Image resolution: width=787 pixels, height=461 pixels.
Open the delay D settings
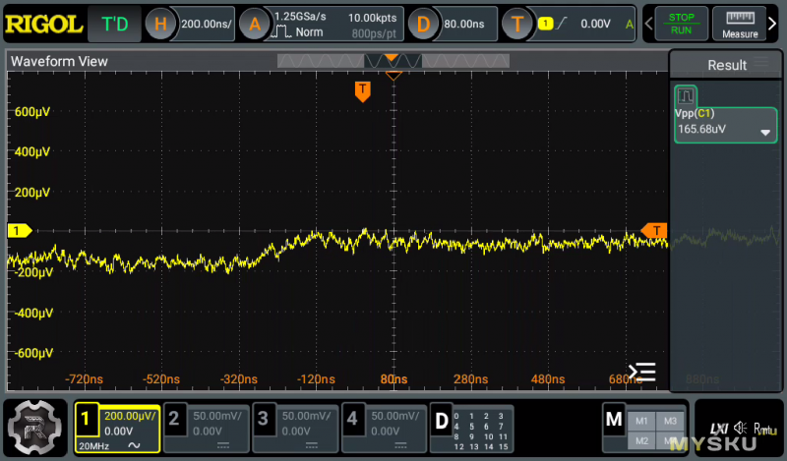(x=423, y=24)
